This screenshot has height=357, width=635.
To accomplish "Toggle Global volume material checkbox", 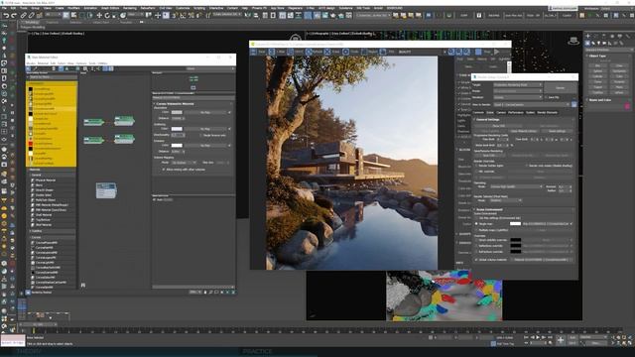I will click(x=476, y=260).
